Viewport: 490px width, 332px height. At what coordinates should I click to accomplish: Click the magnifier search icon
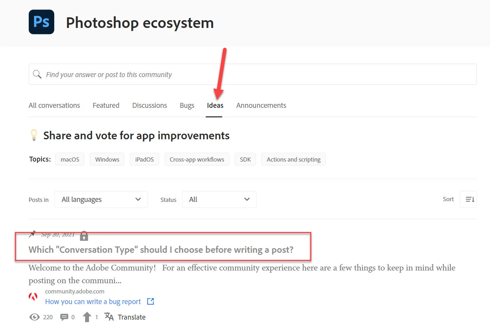click(x=37, y=74)
